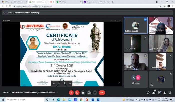Turn on closed captions
This screenshot has width=175, height=102.
(x=83, y=93)
